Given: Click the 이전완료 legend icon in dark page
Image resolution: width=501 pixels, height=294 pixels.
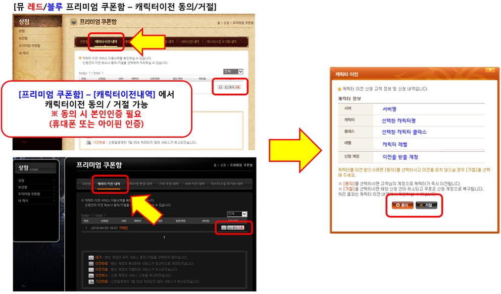Looking at the screenshot, I should coord(91,264).
